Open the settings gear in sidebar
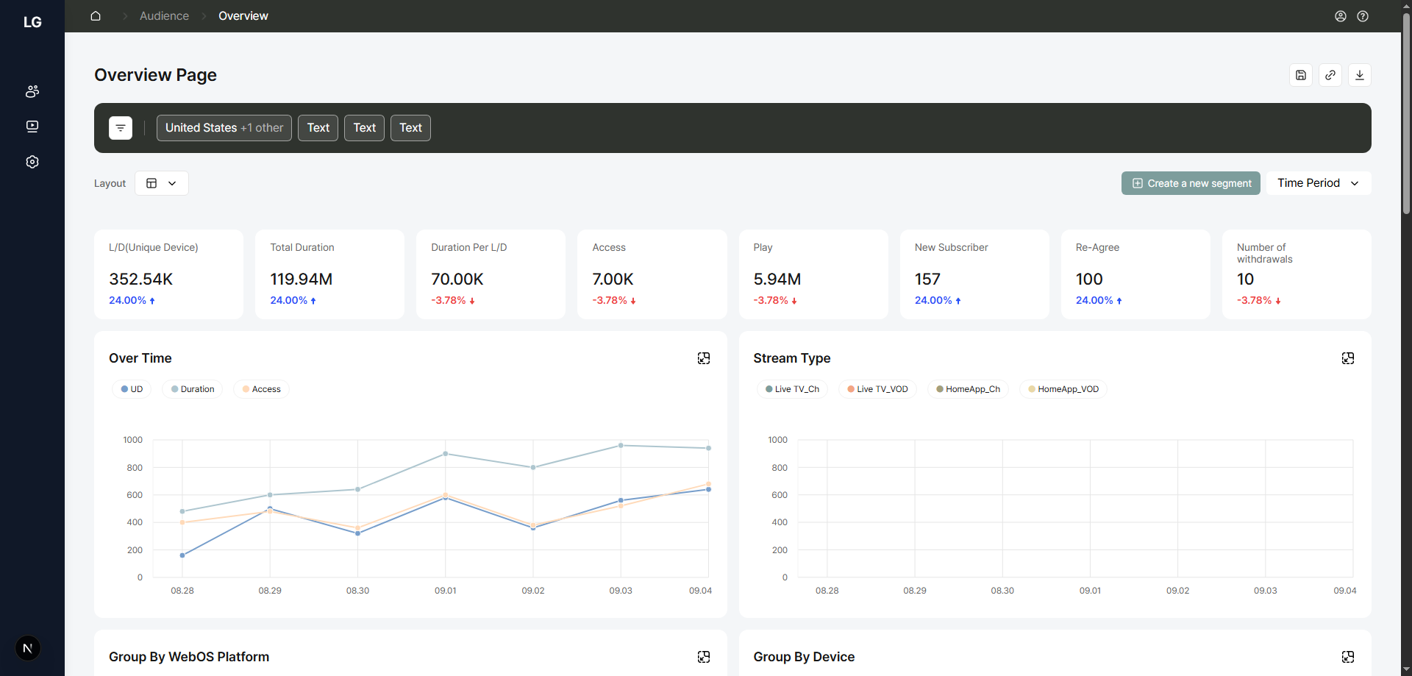Screen dimensions: 1412x676 [x=32, y=162]
